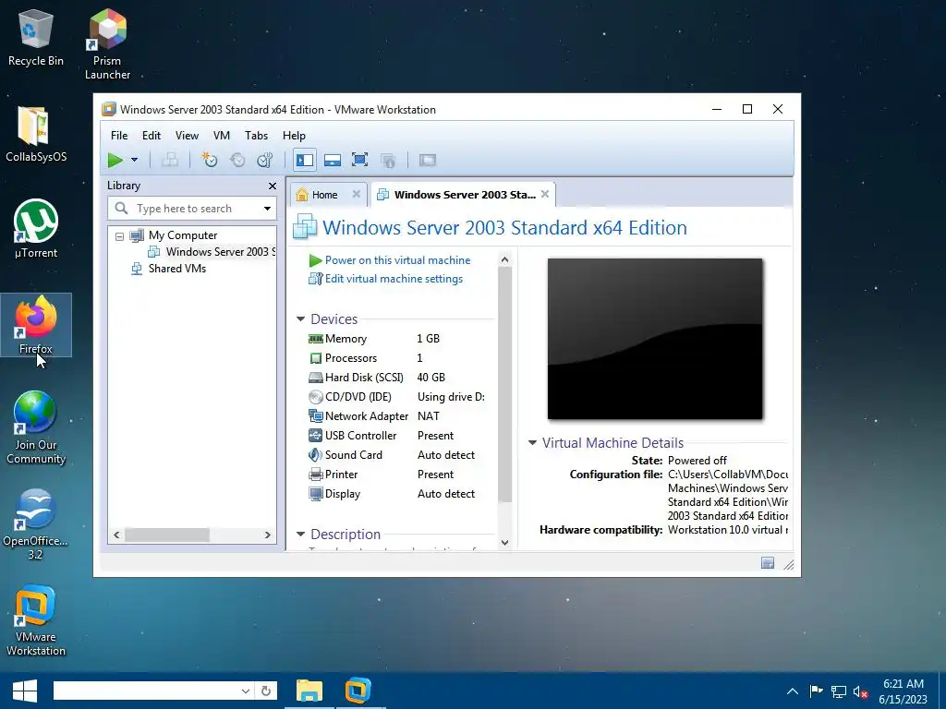Click Power on this virtual machine link
Screen dimensions: 946x709
(397, 260)
